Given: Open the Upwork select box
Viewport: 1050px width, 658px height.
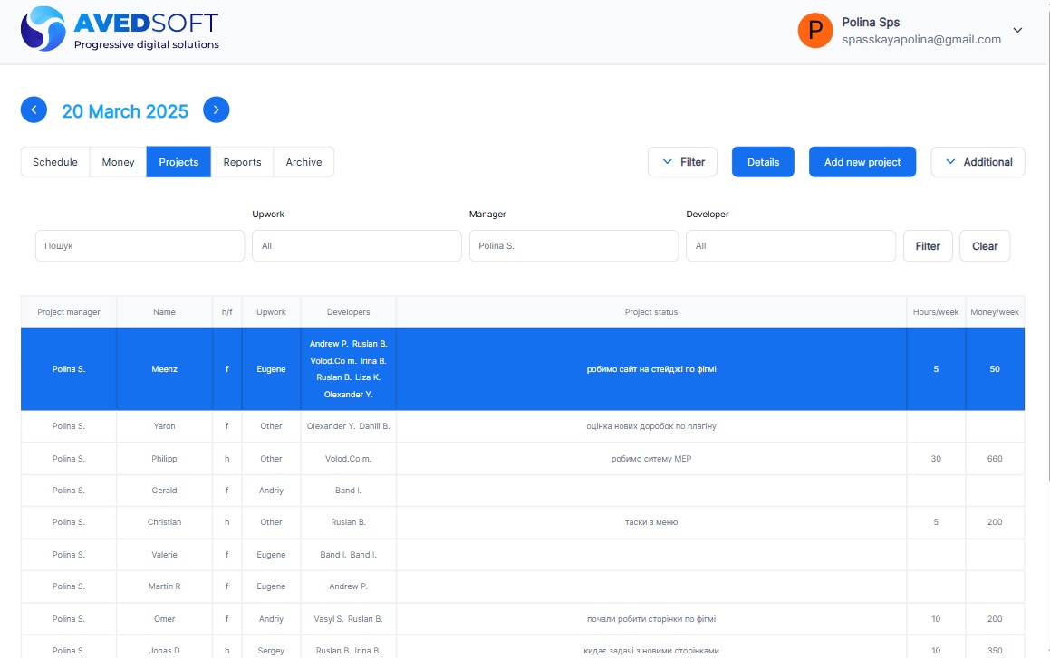Looking at the screenshot, I should click(x=356, y=245).
